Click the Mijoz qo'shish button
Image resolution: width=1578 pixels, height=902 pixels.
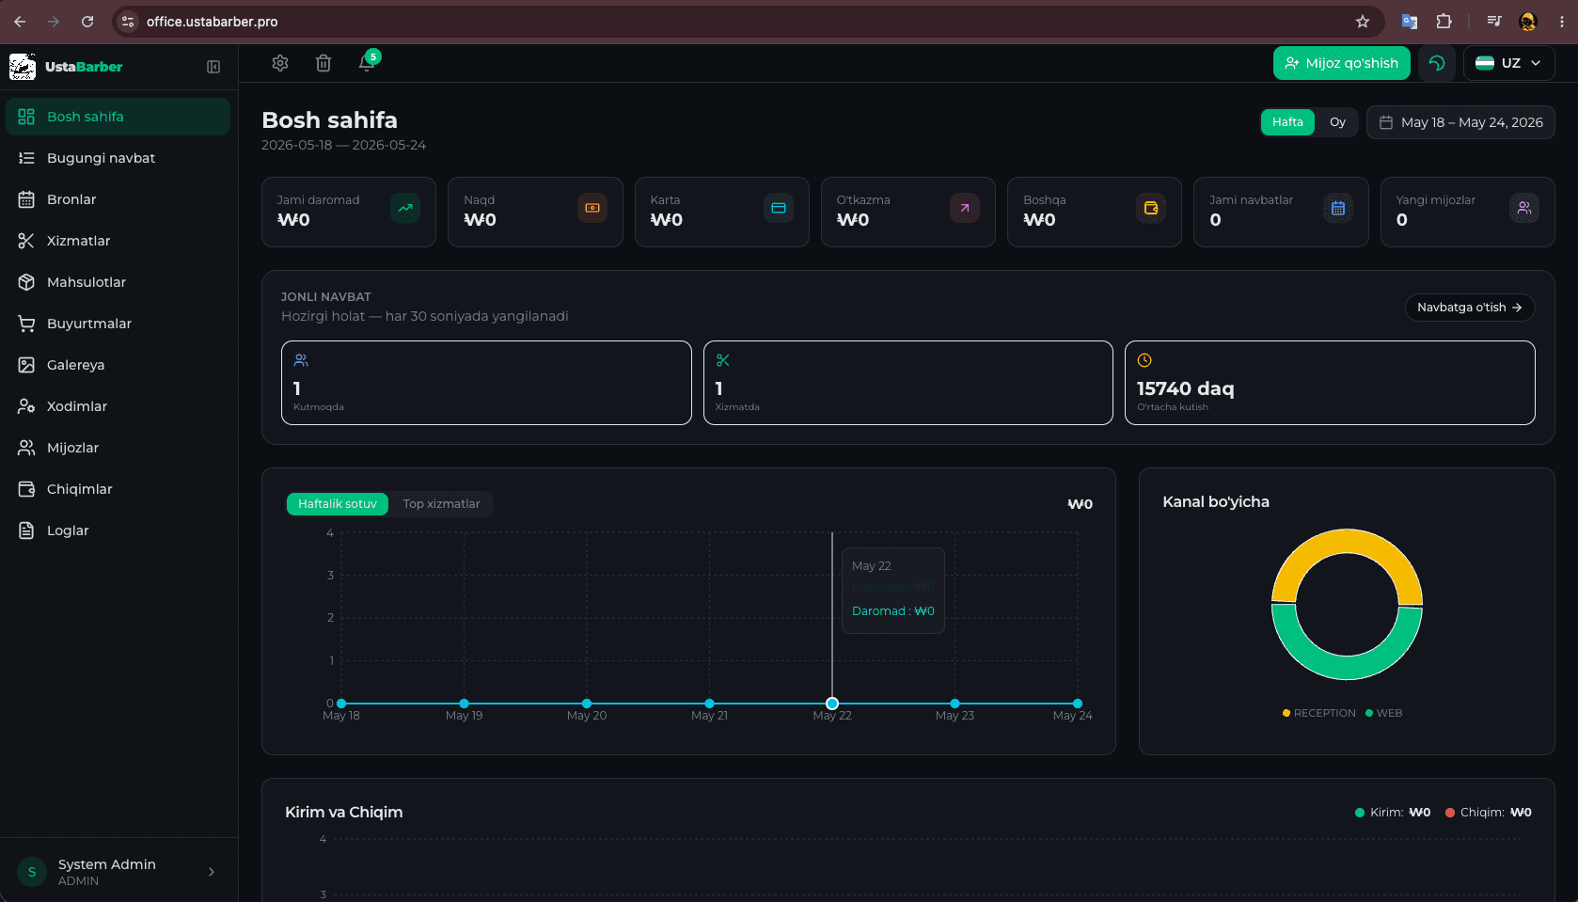point(1342,63)
